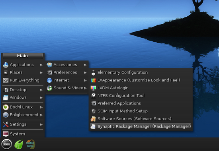Expand the Settings submenu arrow
Screen dimensions: 219x151
point(41,124)
